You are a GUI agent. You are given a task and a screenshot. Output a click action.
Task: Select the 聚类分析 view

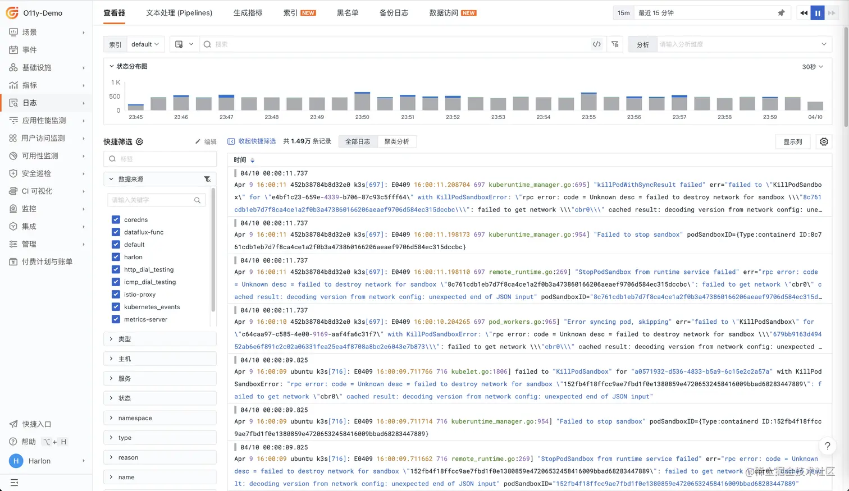pyautogui.click(x=396, y=141)
